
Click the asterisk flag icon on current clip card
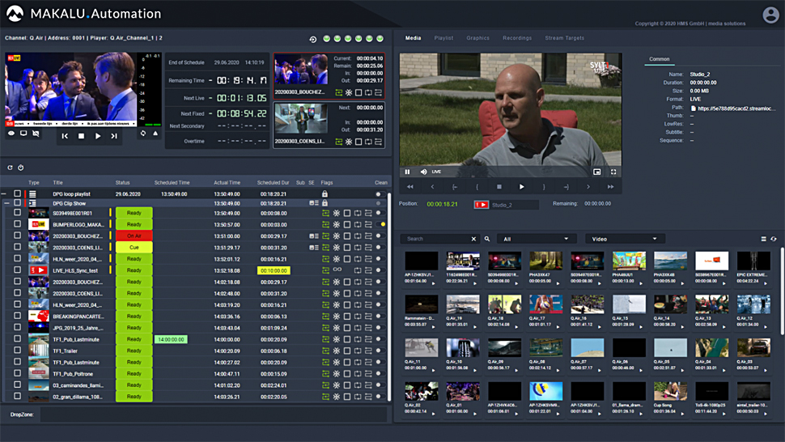349,92
